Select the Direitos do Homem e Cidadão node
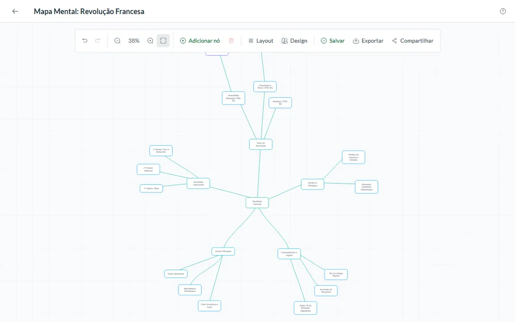515x322 pixels. [x=354, y=157]
